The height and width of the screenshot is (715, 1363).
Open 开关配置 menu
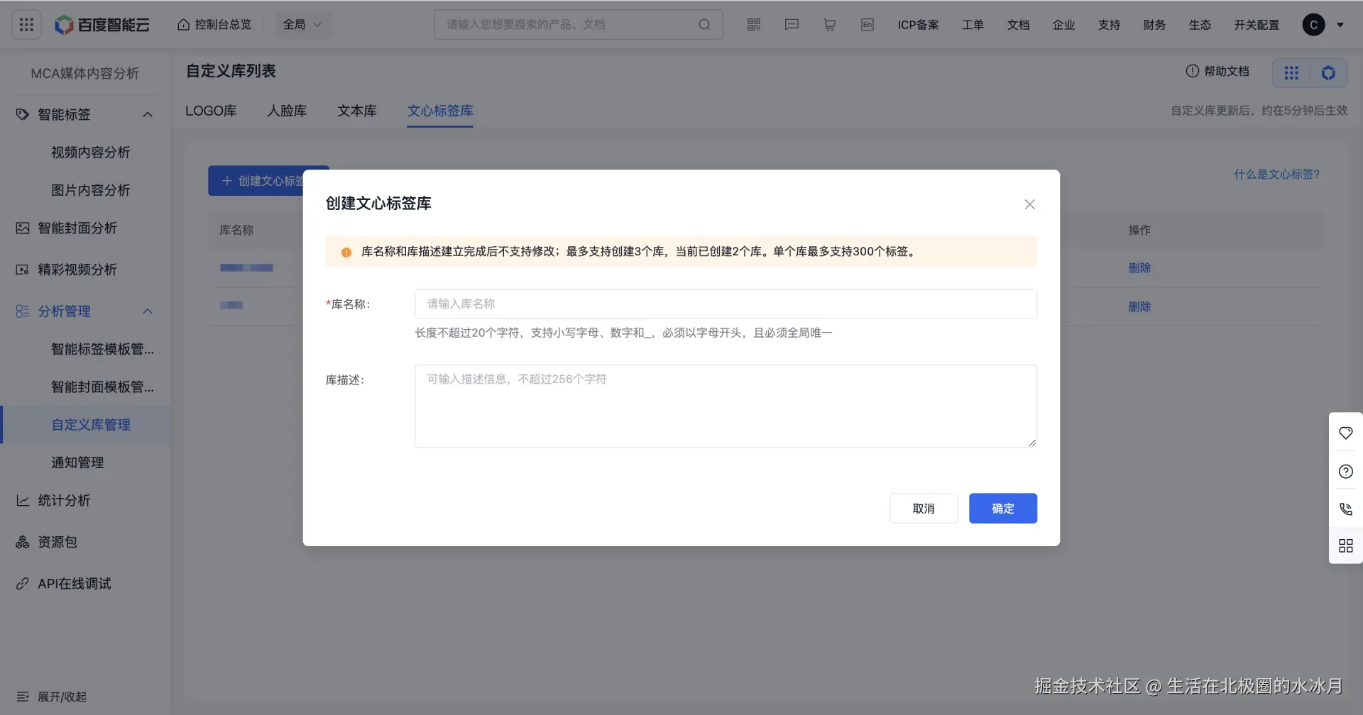click(1257, 25)
